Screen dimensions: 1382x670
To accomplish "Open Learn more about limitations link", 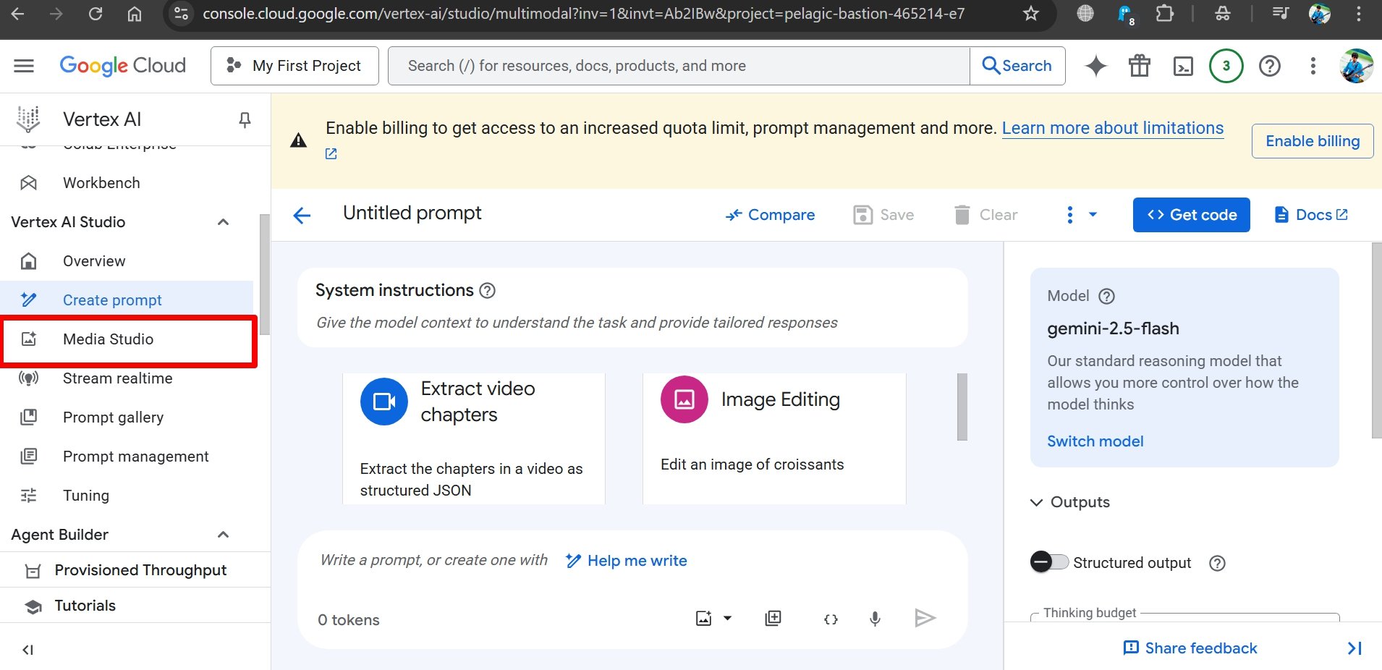I will pos(1113,128).
